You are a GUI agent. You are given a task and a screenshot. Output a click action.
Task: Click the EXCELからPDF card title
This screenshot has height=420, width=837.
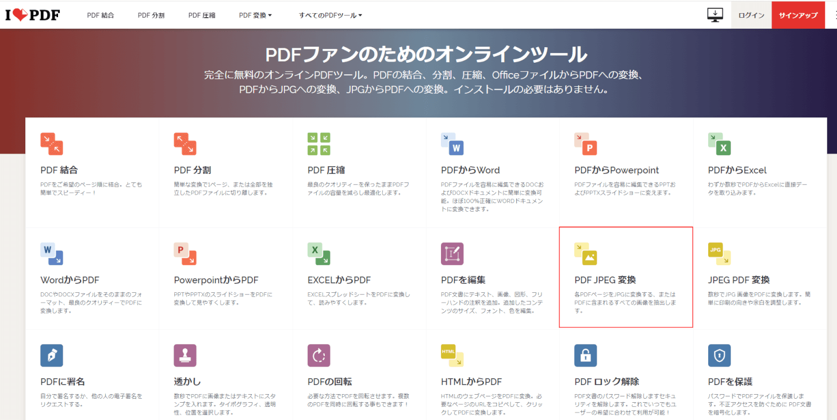click(x=339, y=280)
